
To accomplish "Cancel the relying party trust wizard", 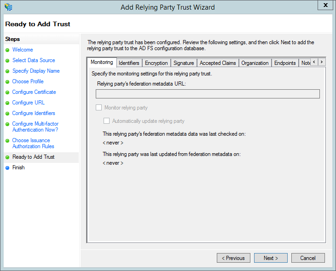I will [308, 258].
